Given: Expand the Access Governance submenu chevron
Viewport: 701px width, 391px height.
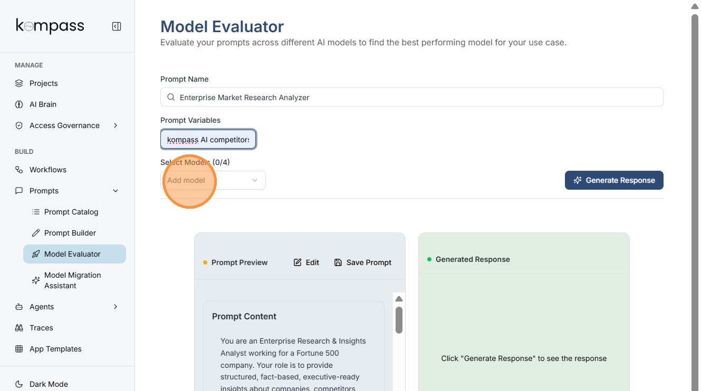Looking at the screenshot, I should point(116,125).
